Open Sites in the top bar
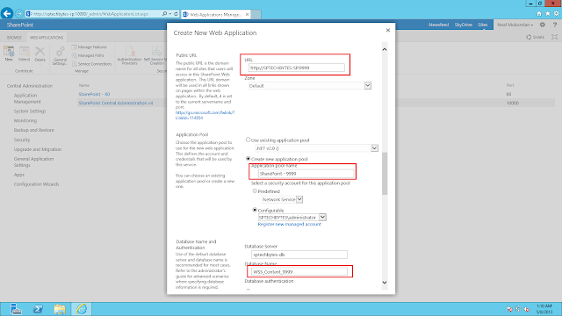The width and height of the screenshot is (562, 316). coord(483,25)
